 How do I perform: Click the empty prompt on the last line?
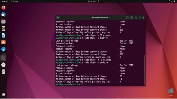point(69,84)
